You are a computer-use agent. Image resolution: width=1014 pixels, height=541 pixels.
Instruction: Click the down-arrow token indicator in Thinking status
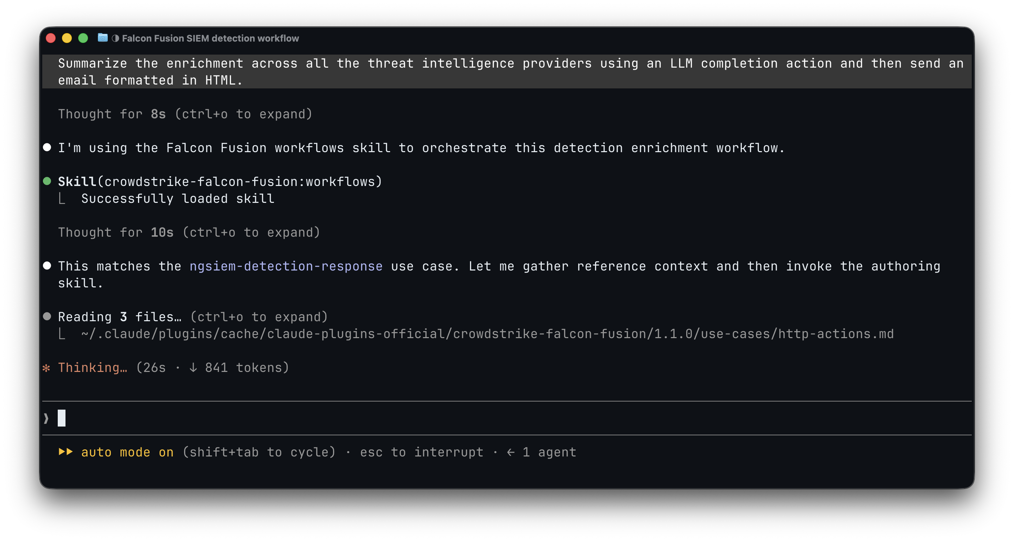click(193, 367)
